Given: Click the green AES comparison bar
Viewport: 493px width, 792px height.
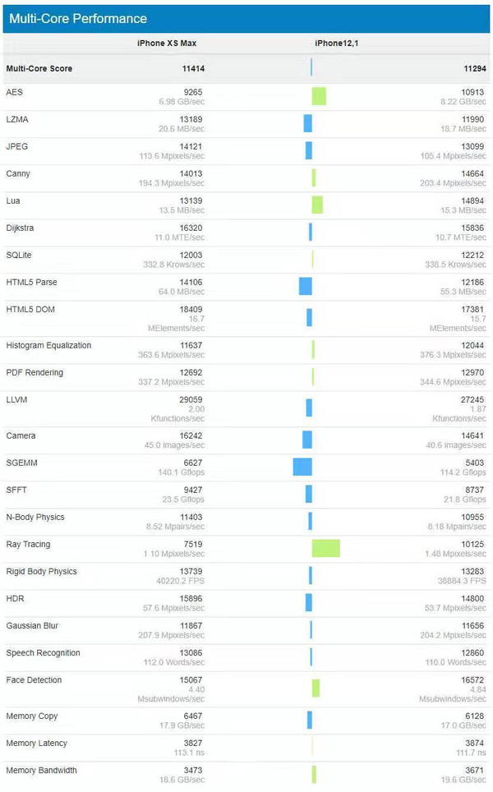Looking at the screenshot, I should tap(319, 96).
